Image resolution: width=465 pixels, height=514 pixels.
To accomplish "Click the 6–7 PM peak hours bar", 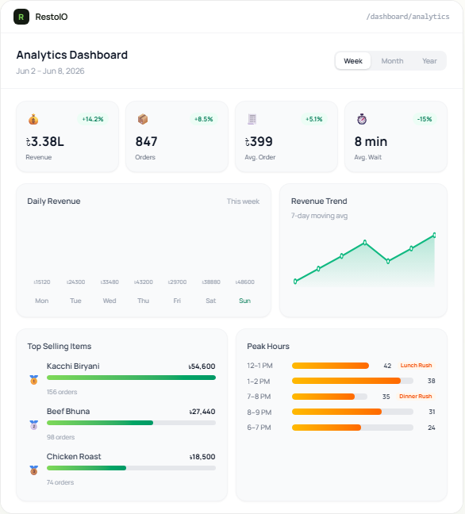I will (352, 428).
